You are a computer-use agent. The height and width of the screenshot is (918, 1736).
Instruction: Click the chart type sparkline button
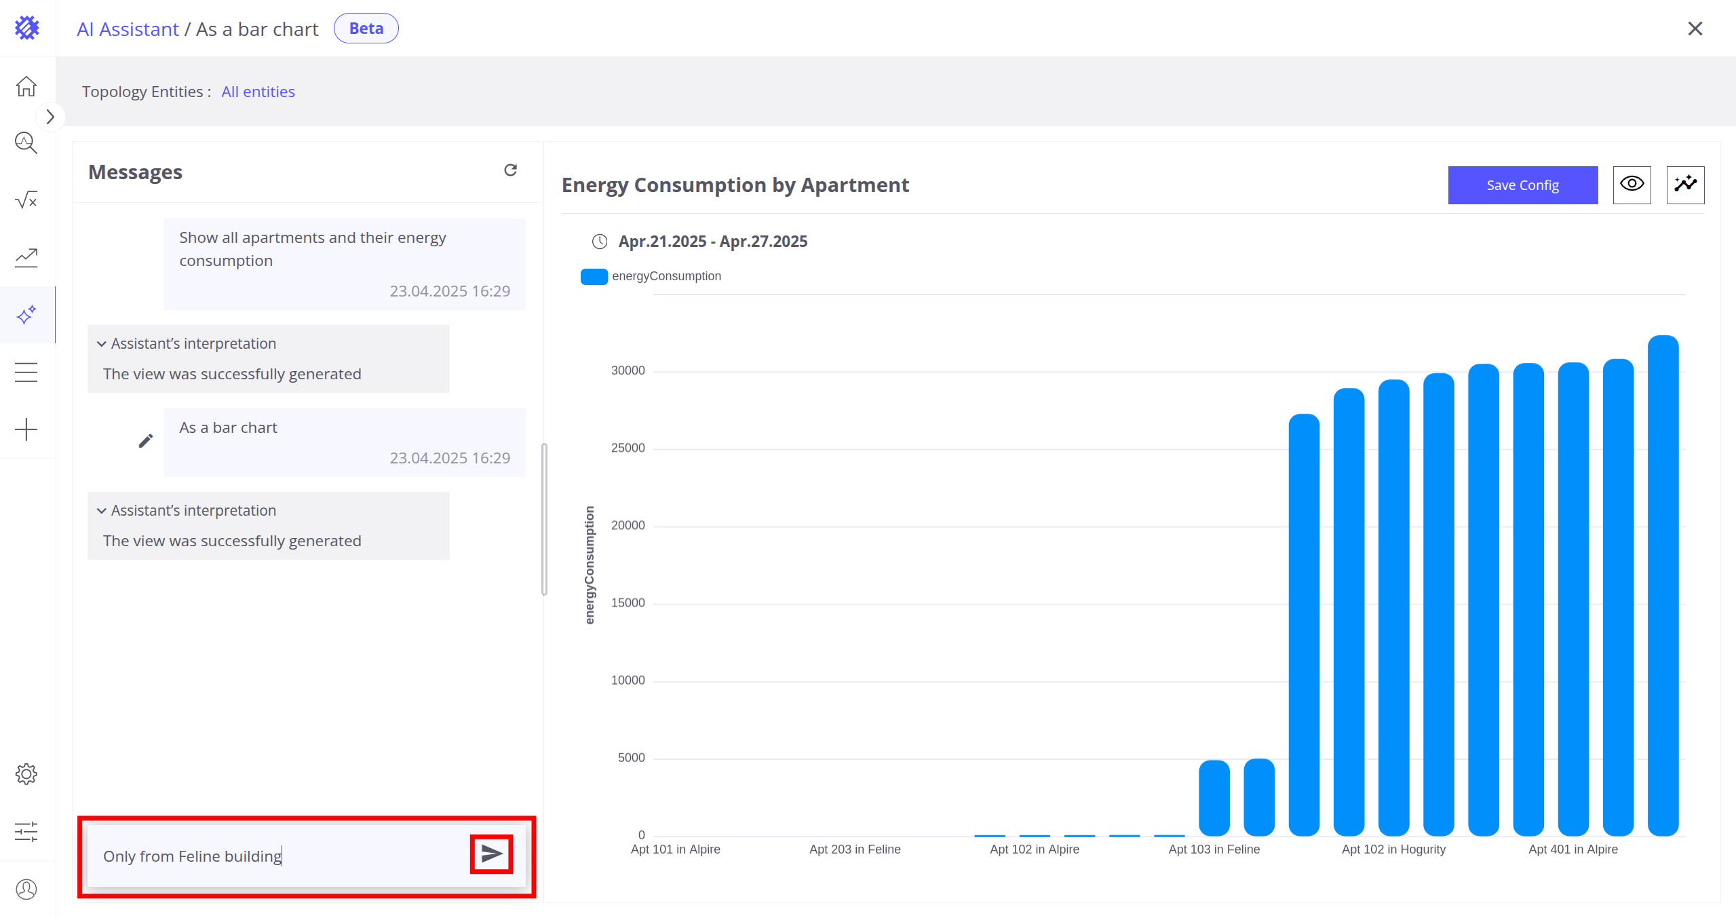tap(1685, 185)
